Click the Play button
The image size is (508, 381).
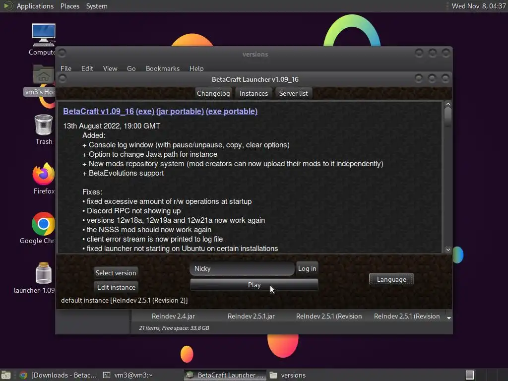tap(254, 285)
